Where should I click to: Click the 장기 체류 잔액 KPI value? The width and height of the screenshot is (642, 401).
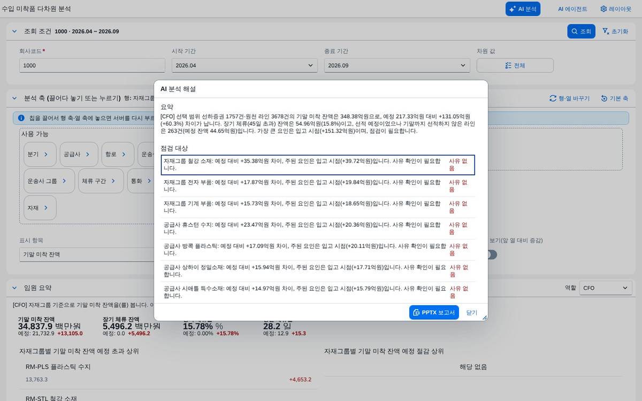pyautogui.click(x=132, y=326)
